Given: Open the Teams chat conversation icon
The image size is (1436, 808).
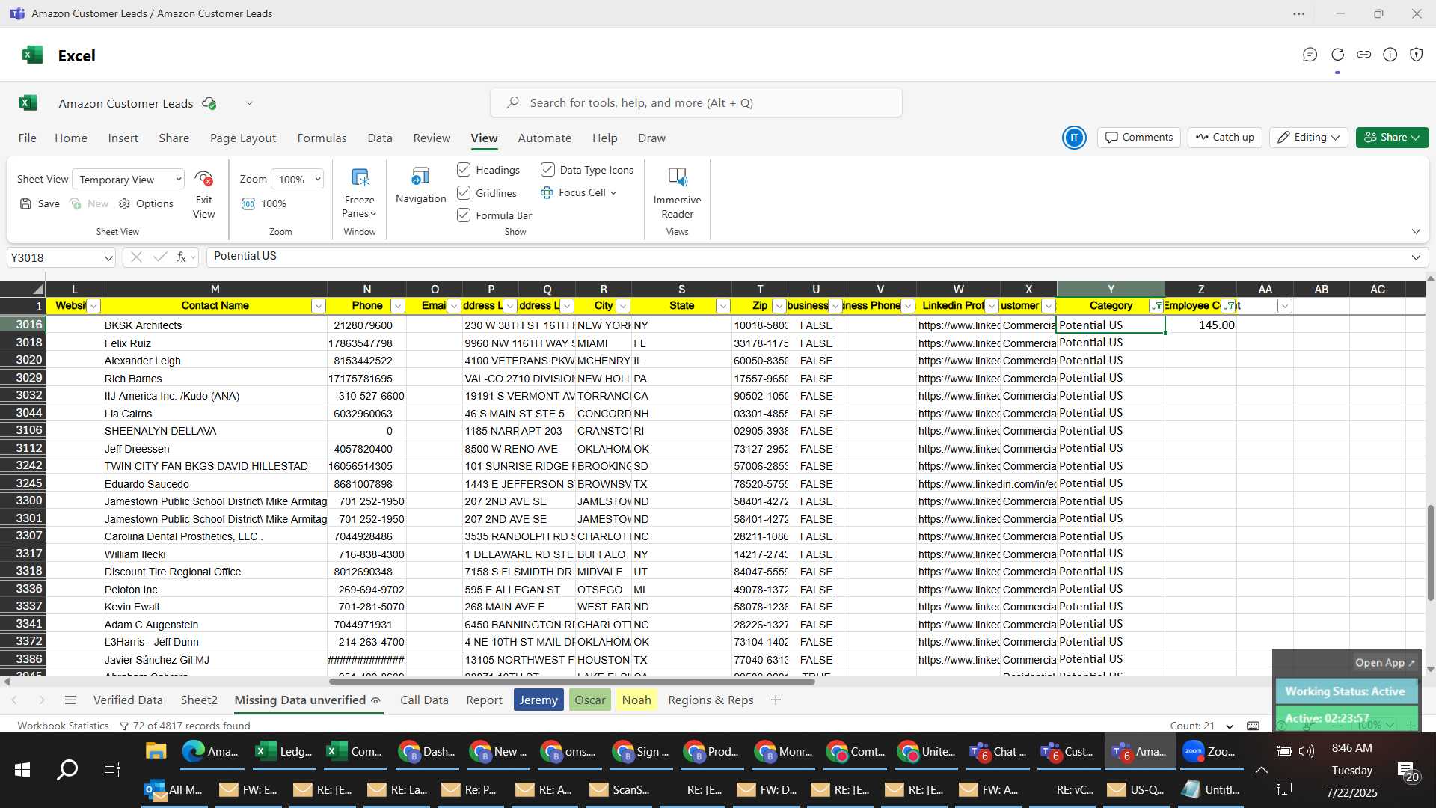Looking at the screenshot, I should [1310, 55].
